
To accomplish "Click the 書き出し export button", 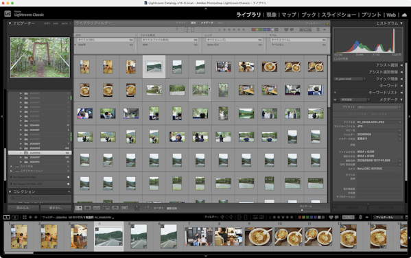I will (56, 208).
